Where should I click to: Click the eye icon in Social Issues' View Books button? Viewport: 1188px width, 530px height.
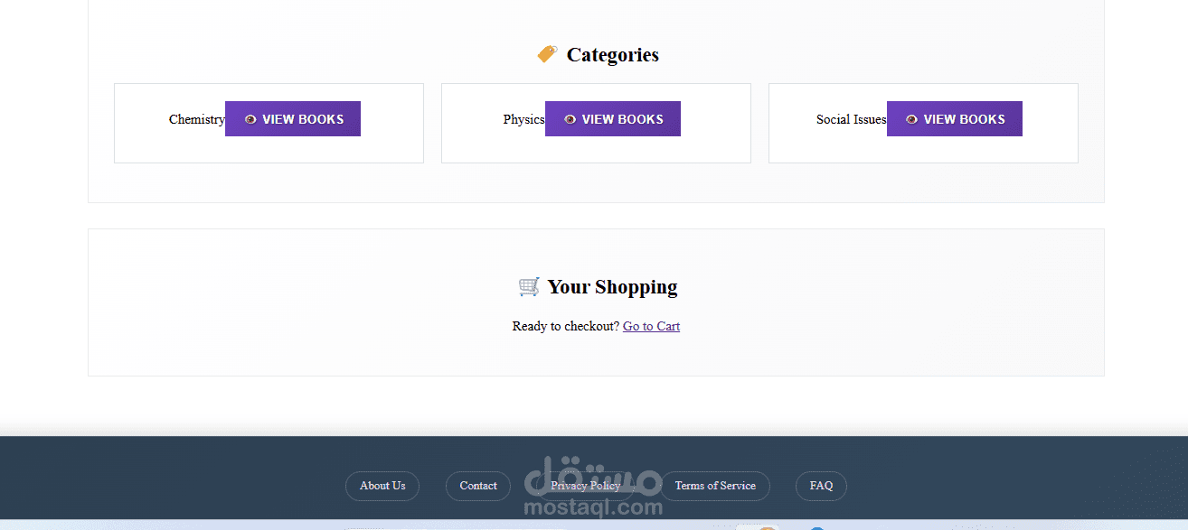click(911, 119)
